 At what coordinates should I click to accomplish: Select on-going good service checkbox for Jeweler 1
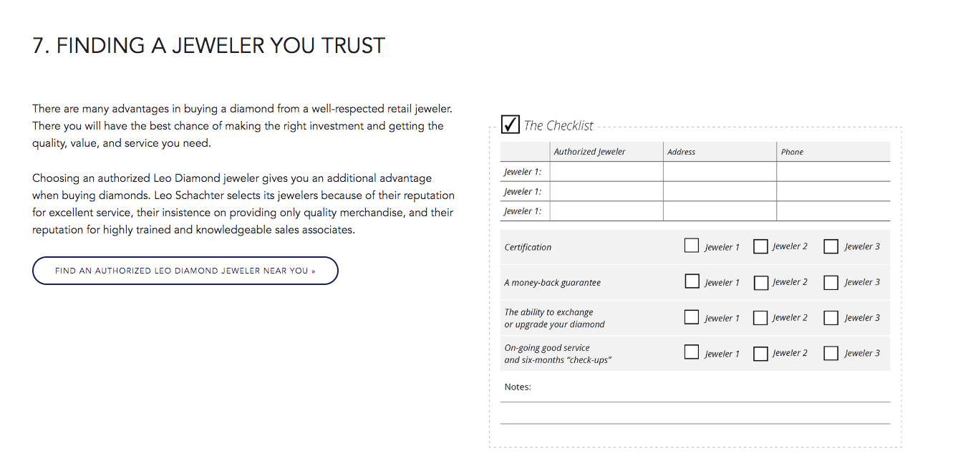(x=692, y=352)
